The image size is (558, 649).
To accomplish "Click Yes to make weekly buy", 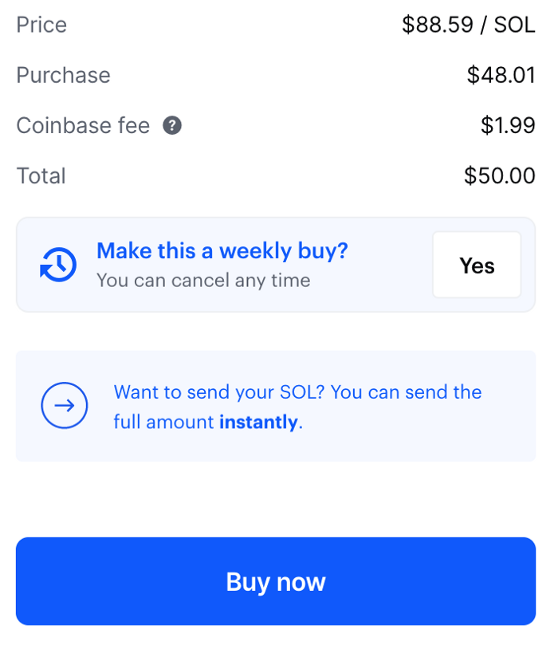I will pos(477,265).
